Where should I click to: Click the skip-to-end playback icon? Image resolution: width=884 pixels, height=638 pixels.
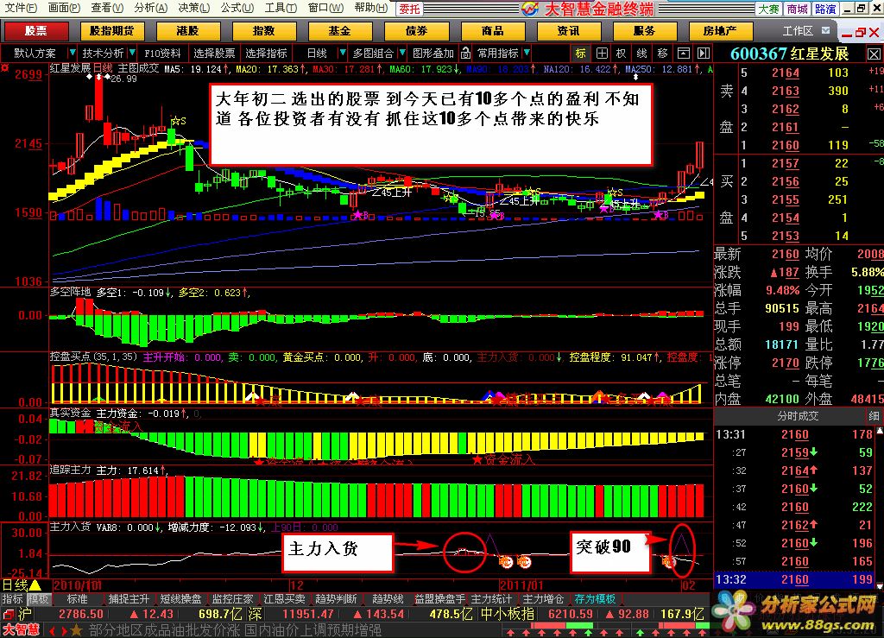[704, 53]
